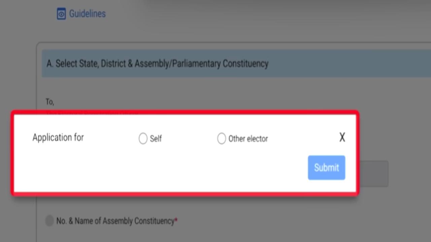Click the Application for label
The image size is (431, 242).
pyautogui.click(x=58, y=137)
